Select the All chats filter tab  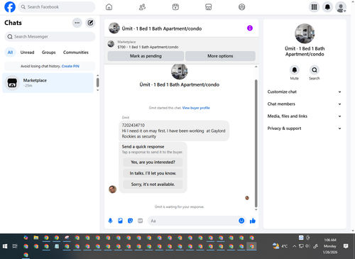point(10,53)
